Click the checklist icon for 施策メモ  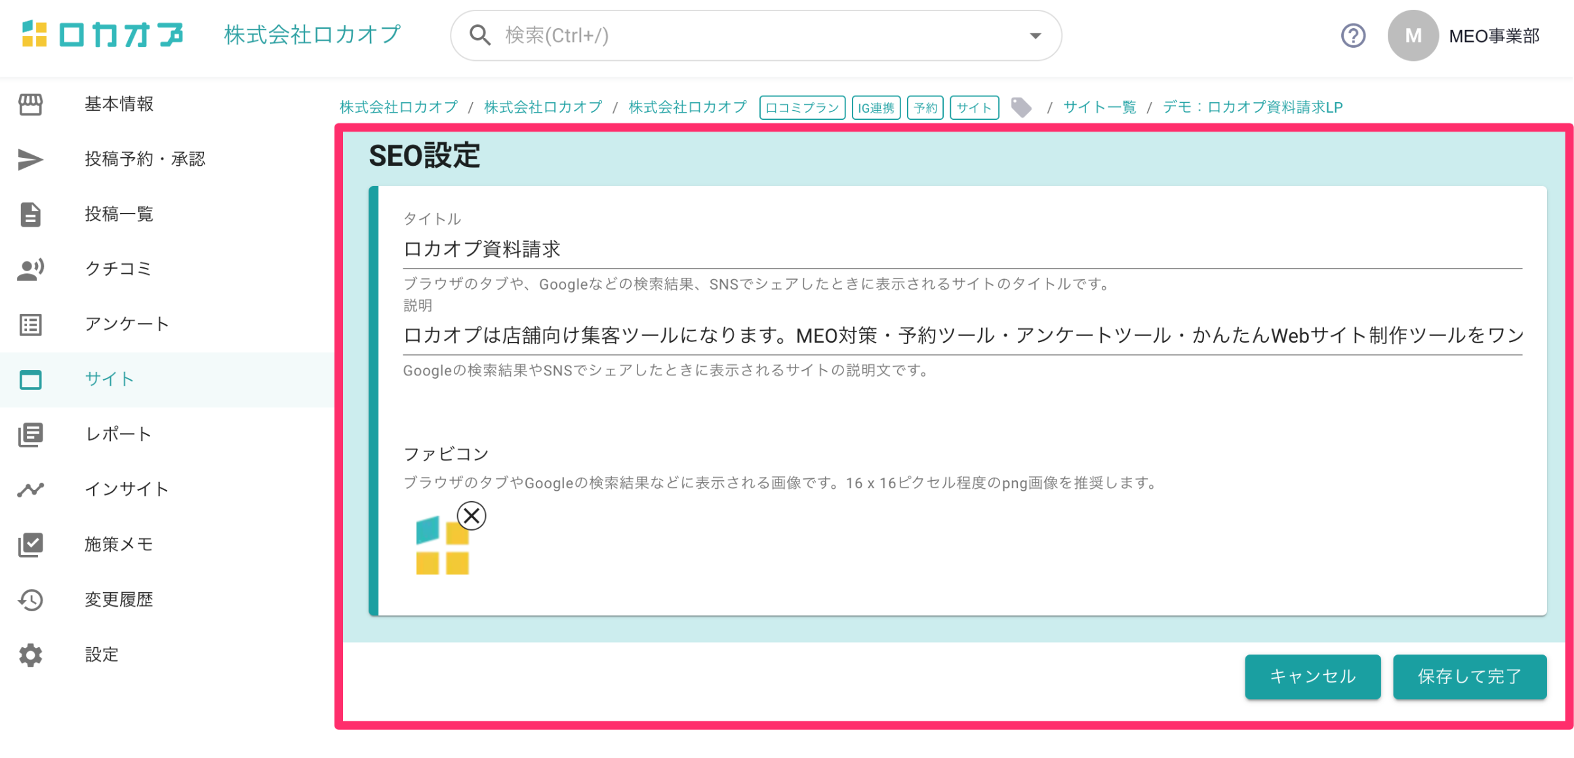coord(30,544)
